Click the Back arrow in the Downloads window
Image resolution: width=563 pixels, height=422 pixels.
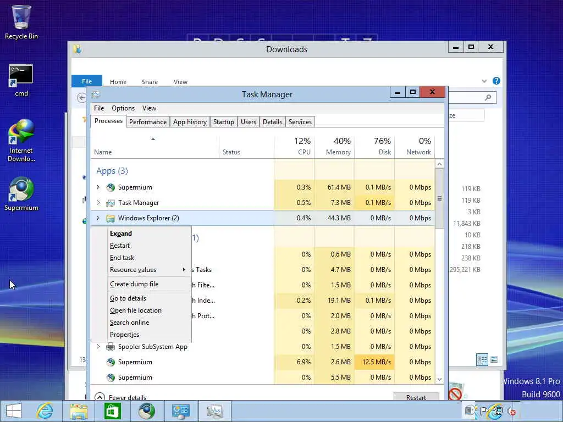pos(81,98)
